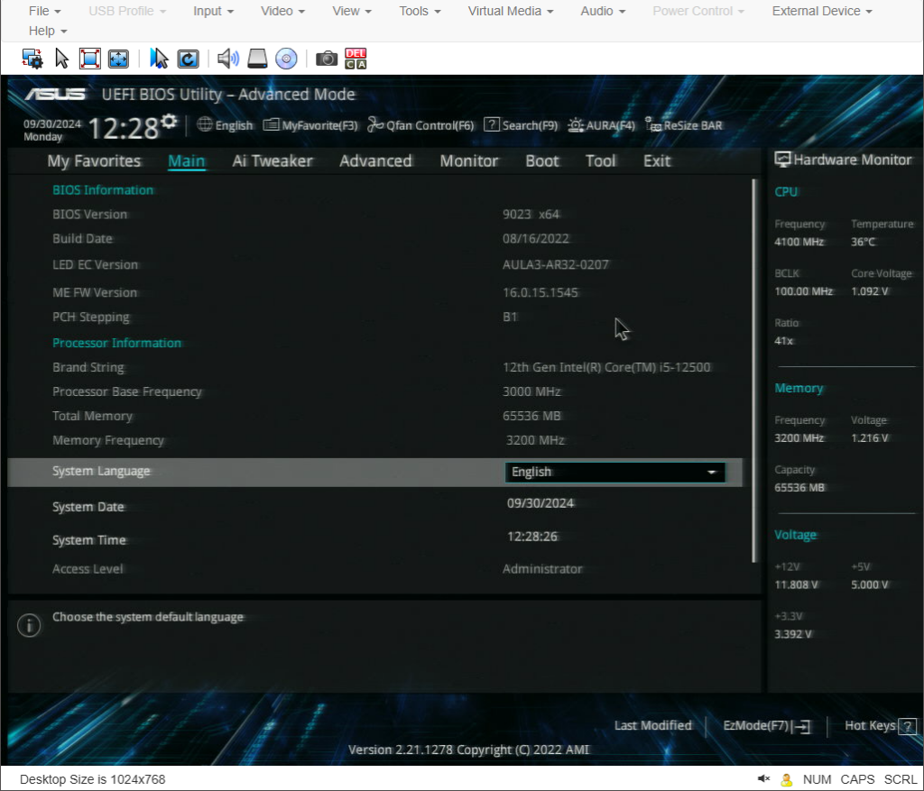Send Ctrl+Alt+Del using the DEL toolbar icon
Image resolution: width=924 pixels, height=791 pixels.
(356, 58)
